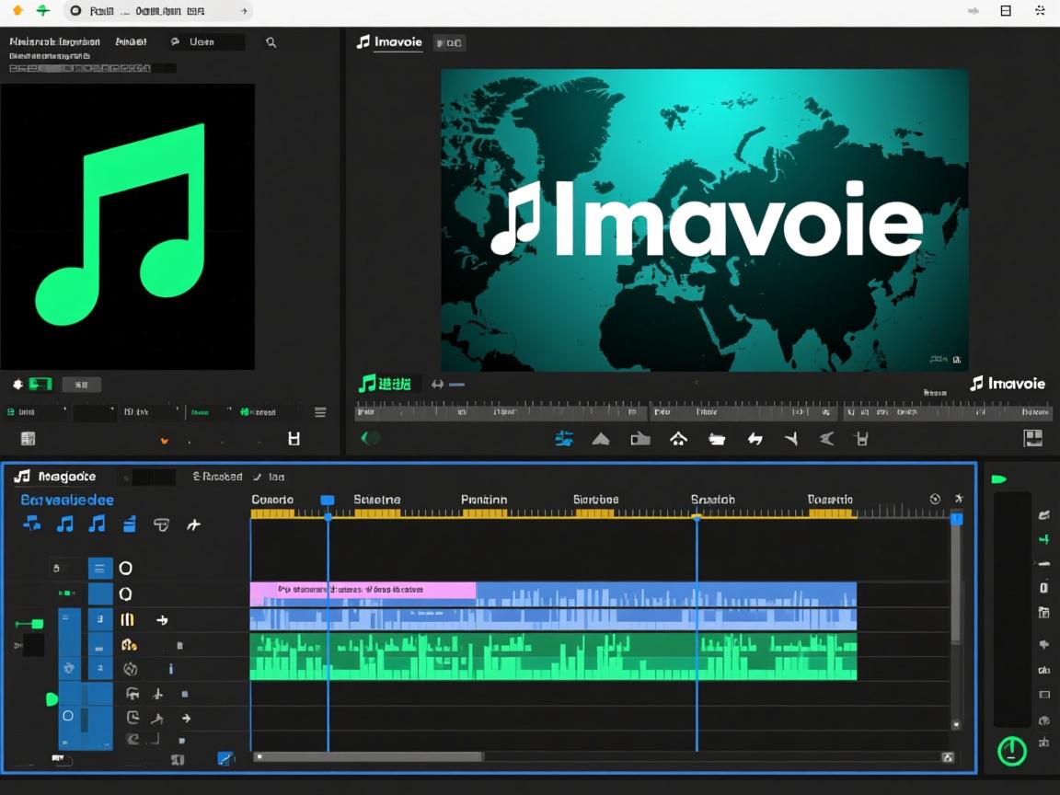1060x795 pixels.
Task: Click the green music note label under preview
Action: (x=385, y=384)
